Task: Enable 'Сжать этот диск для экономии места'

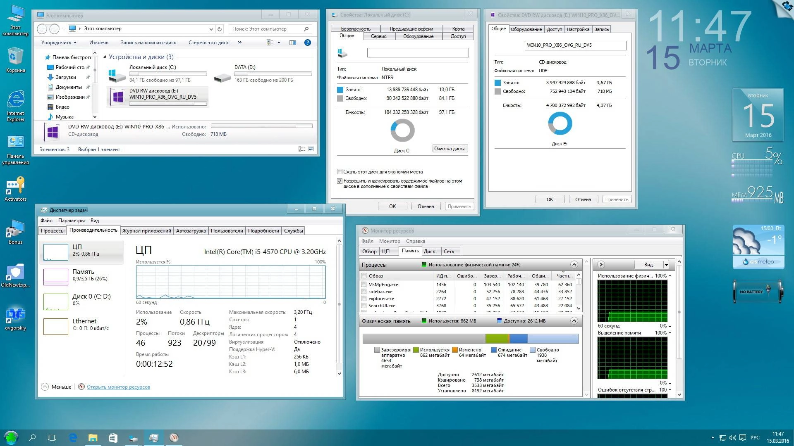Action: [x=340, y=172]
